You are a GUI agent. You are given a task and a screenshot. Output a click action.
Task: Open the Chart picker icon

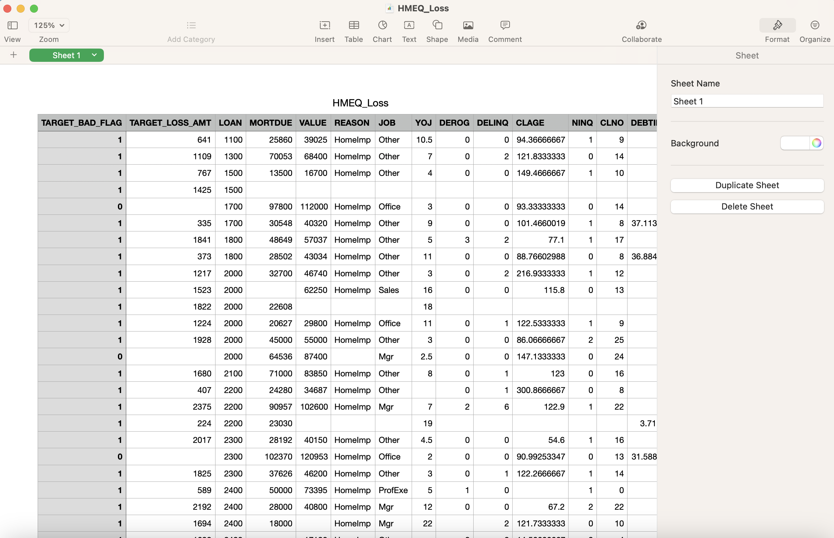[382, 25]
